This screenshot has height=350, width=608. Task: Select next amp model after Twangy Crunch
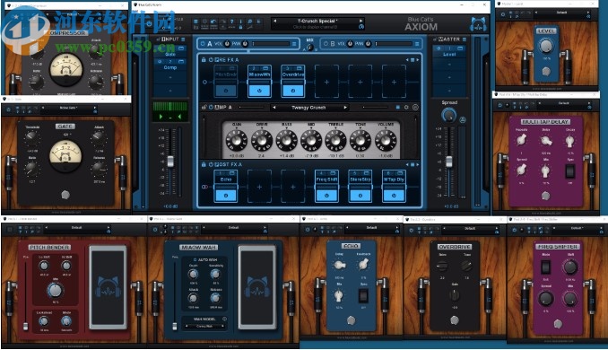tap(345, 108)
